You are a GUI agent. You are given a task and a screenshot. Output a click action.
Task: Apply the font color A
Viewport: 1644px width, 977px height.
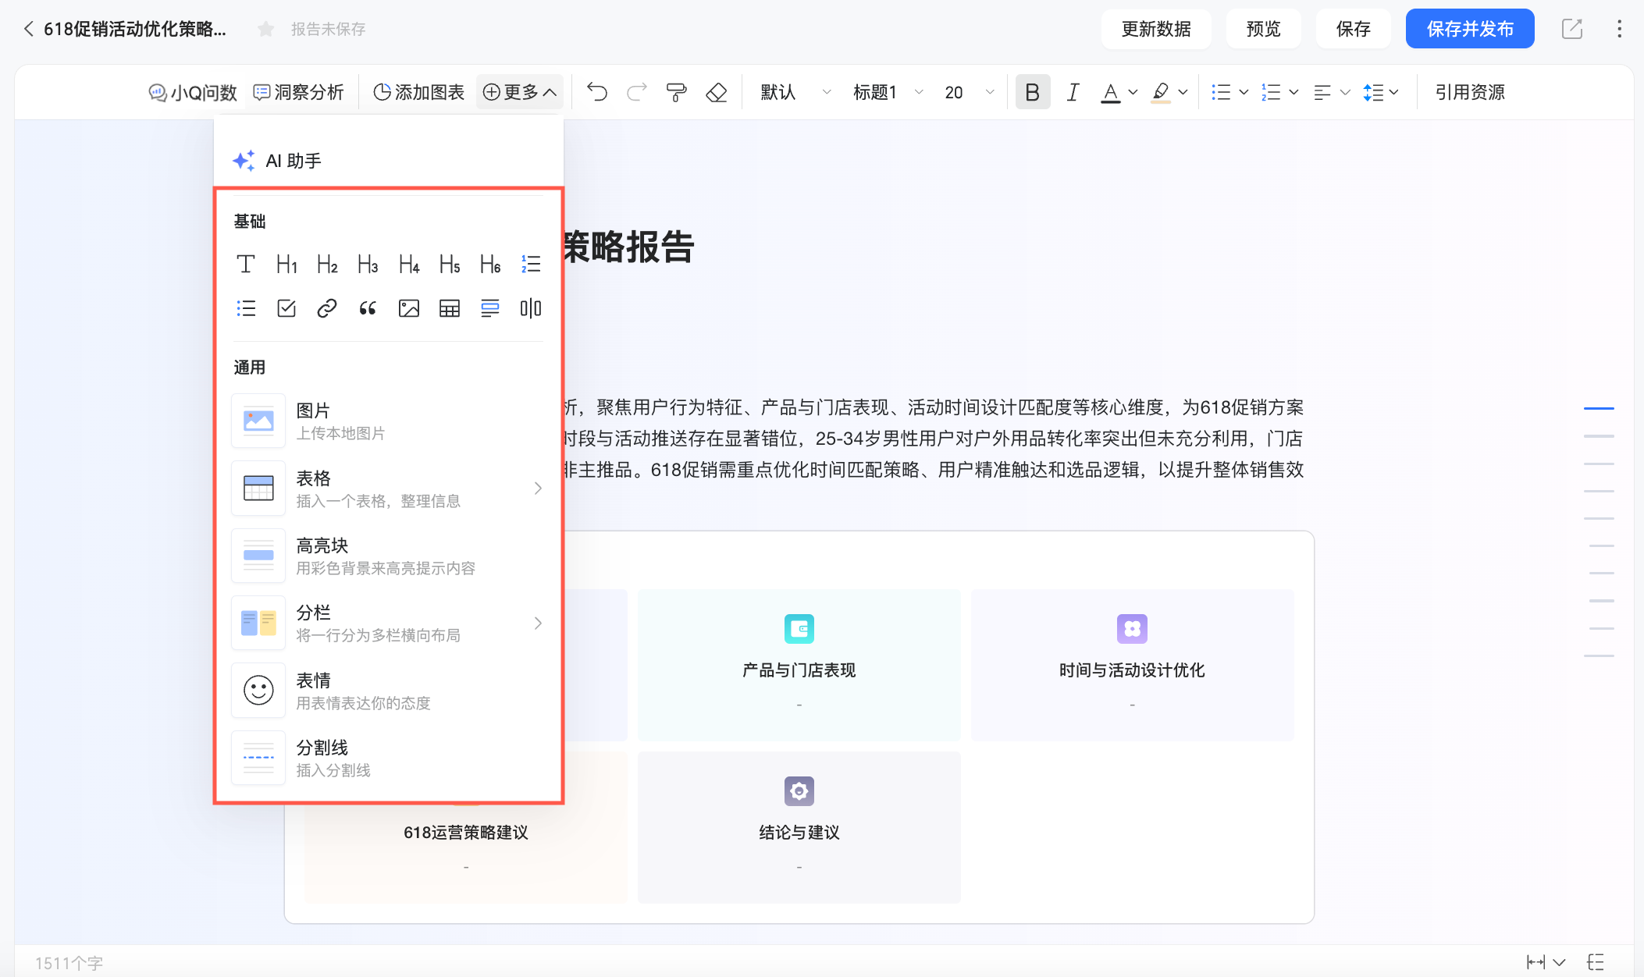pos(1110,93)
